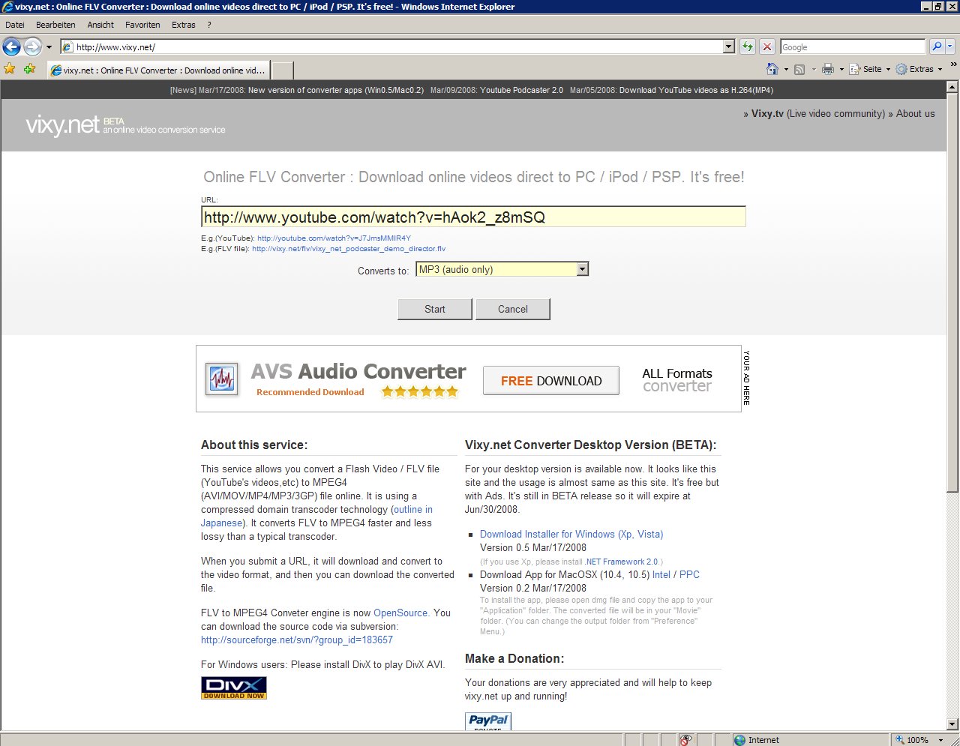This screenshot has height=746, width=960.
Task: Stop loading with the red X icon
Action: pos(766,47)
